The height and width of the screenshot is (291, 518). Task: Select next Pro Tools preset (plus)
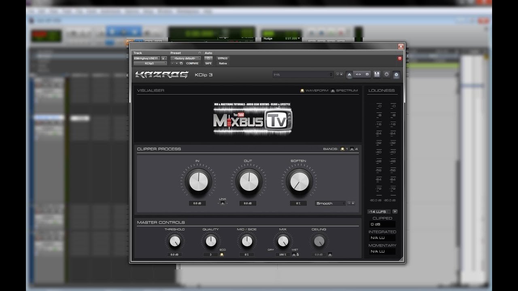point(177,63)
